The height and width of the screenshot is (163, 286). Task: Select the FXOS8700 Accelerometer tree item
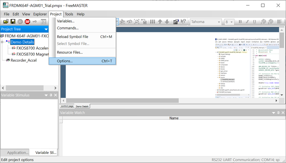click(x=33, y=48)
